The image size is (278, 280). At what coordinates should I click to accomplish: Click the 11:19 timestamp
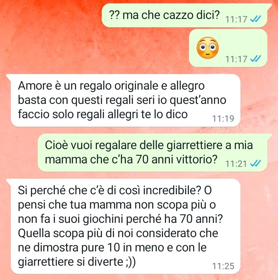point(223,119)
